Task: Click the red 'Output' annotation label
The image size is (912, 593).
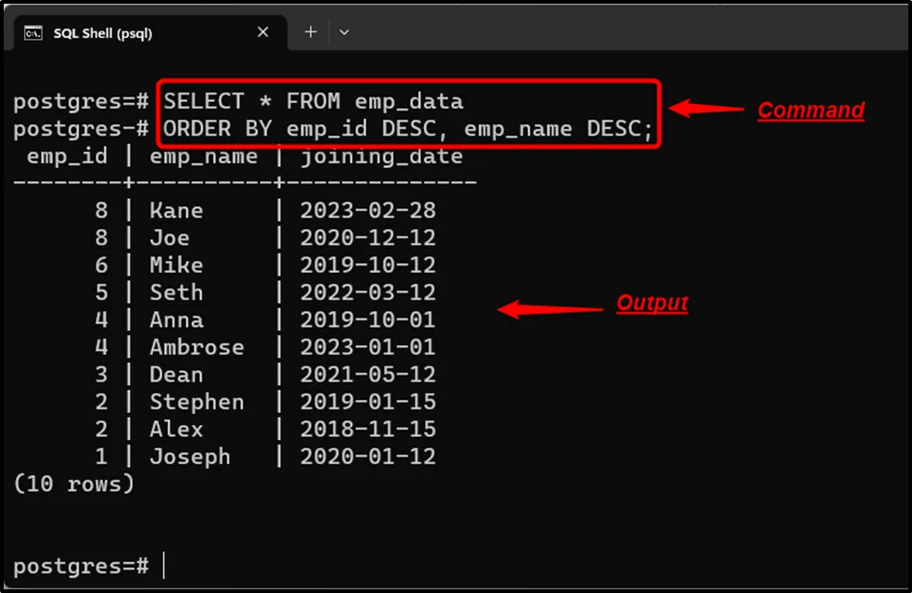Action: pyautogui.click(x=652, y=303)
